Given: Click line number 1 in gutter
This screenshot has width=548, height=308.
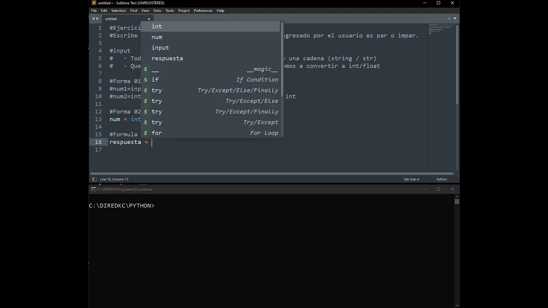Looking at the screenshot, I should coord(100,28).
